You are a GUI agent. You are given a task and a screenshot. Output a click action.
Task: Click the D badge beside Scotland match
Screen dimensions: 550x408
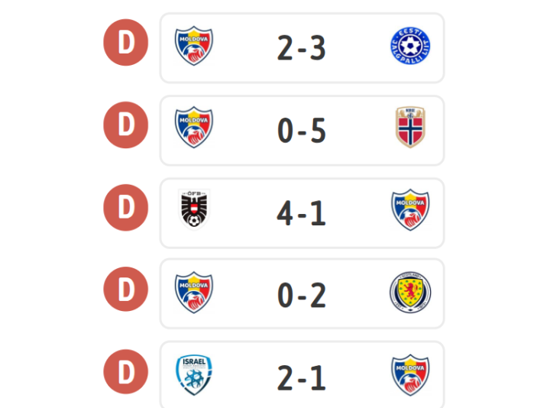click(126, 289)
